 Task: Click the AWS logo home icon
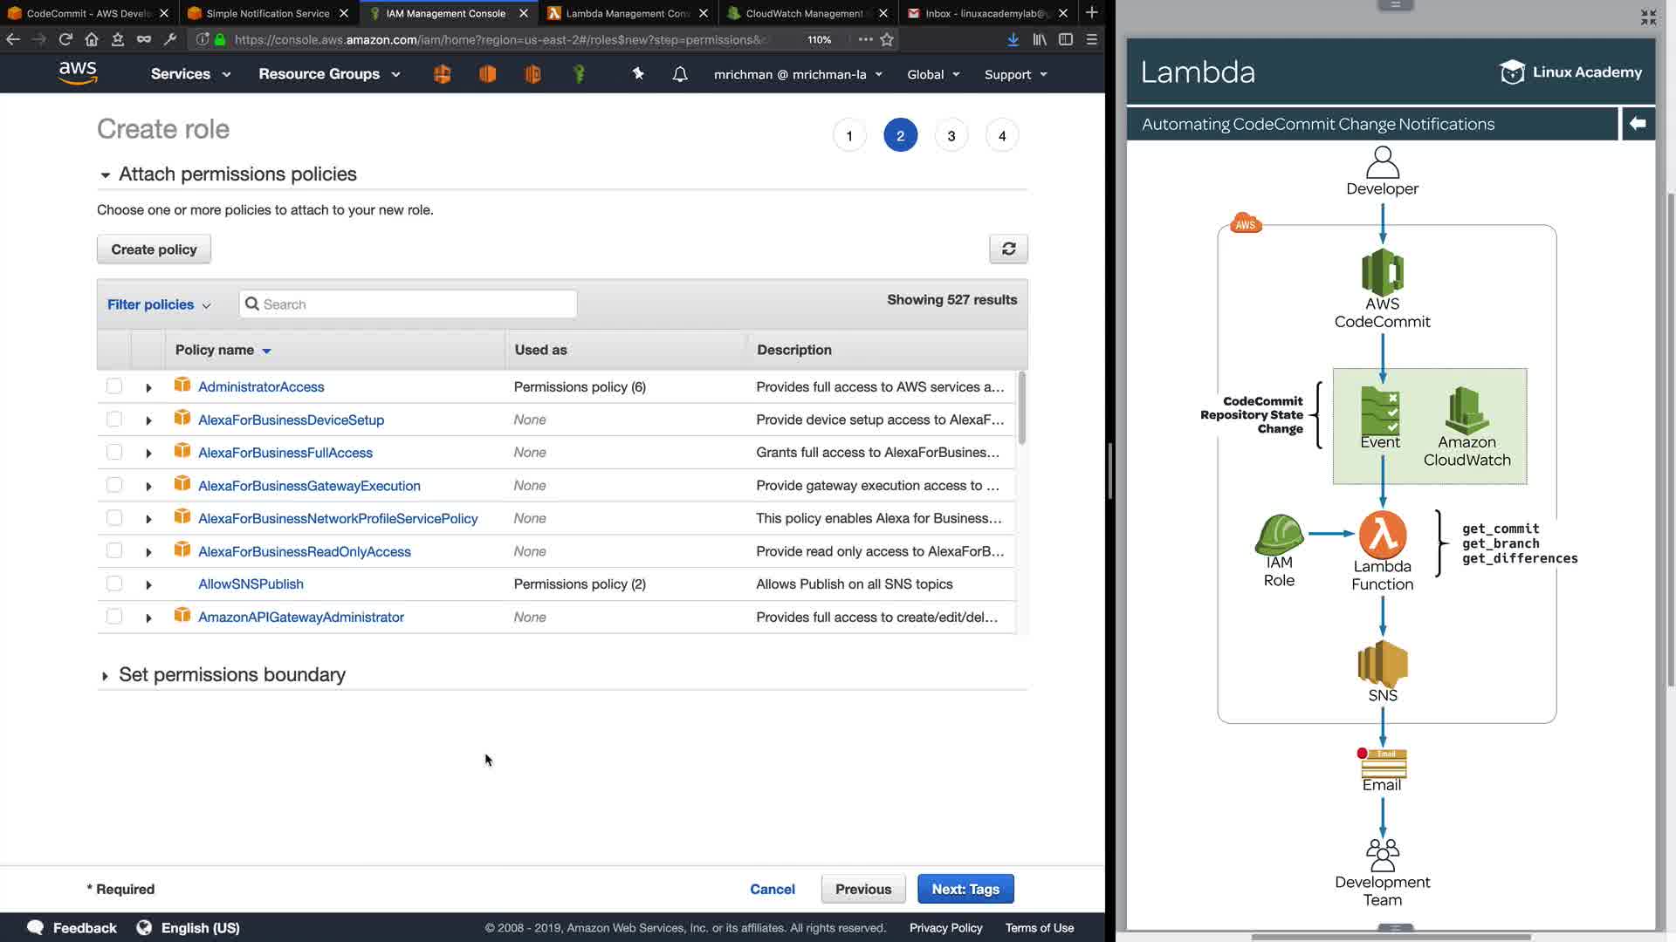(78, 73)
